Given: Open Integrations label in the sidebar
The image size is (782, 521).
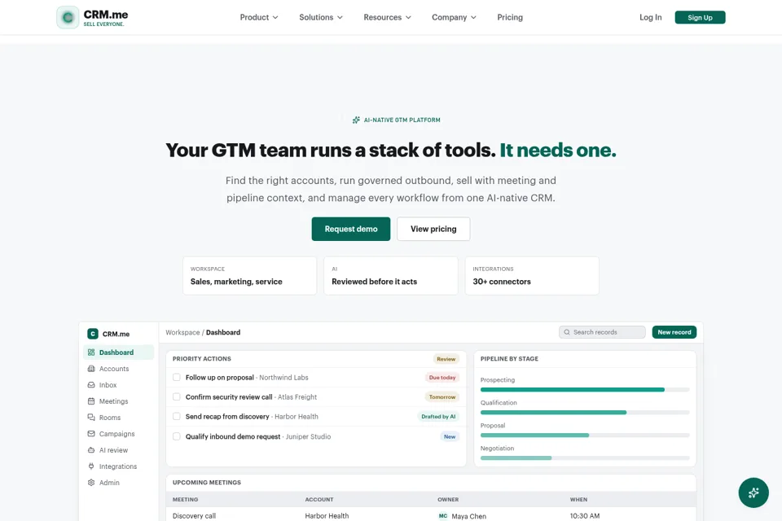Looking at the screenshot, I should coord(117,466).
